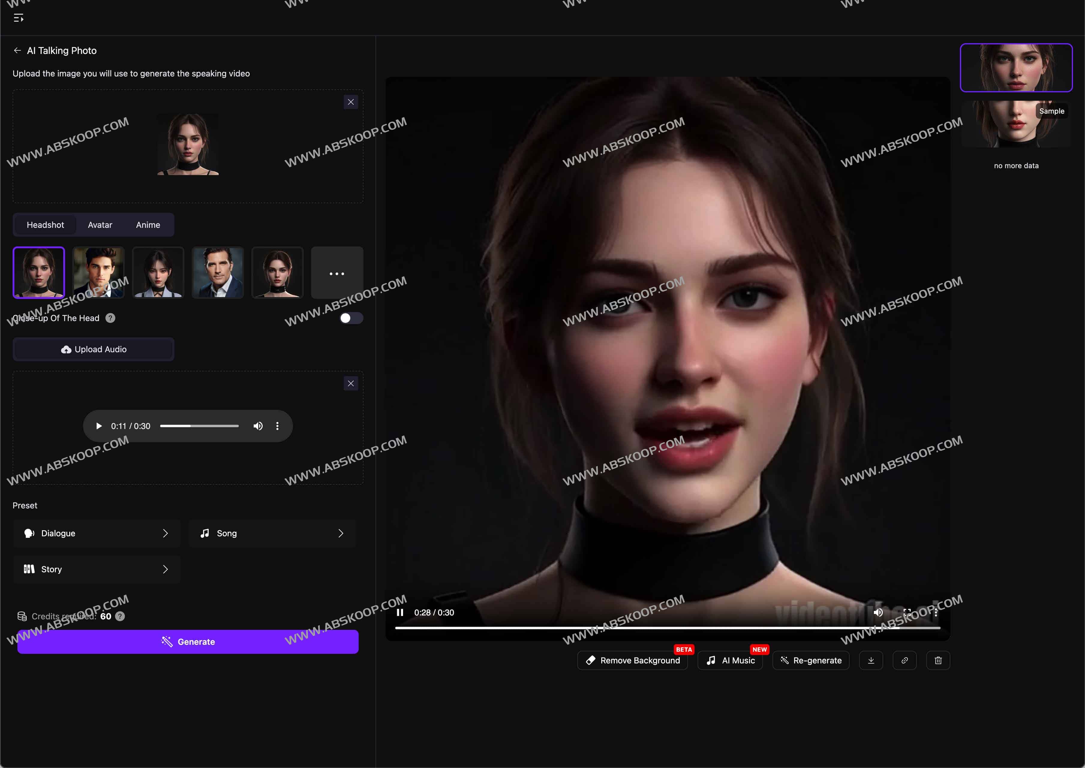Screen dimensions: 1085x768
Task: Mute the uploaded audio preview
Action: (258, 426)
